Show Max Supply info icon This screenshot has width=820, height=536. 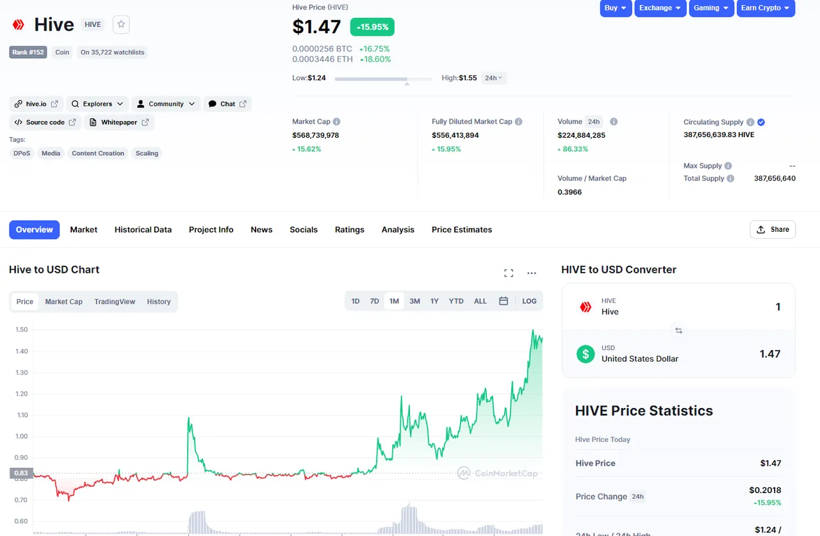728,166
